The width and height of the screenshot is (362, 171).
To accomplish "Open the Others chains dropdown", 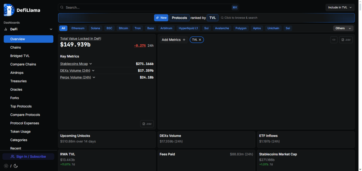I will pyautogui.click(x=343, y=28).
